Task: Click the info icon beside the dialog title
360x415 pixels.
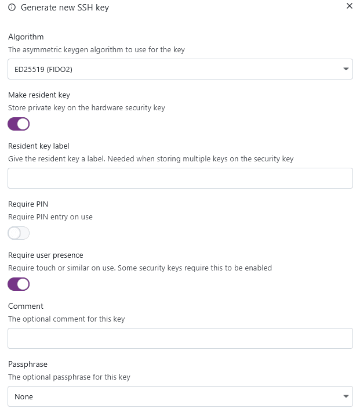Action: pyautogui.click(x=12, y=8)
